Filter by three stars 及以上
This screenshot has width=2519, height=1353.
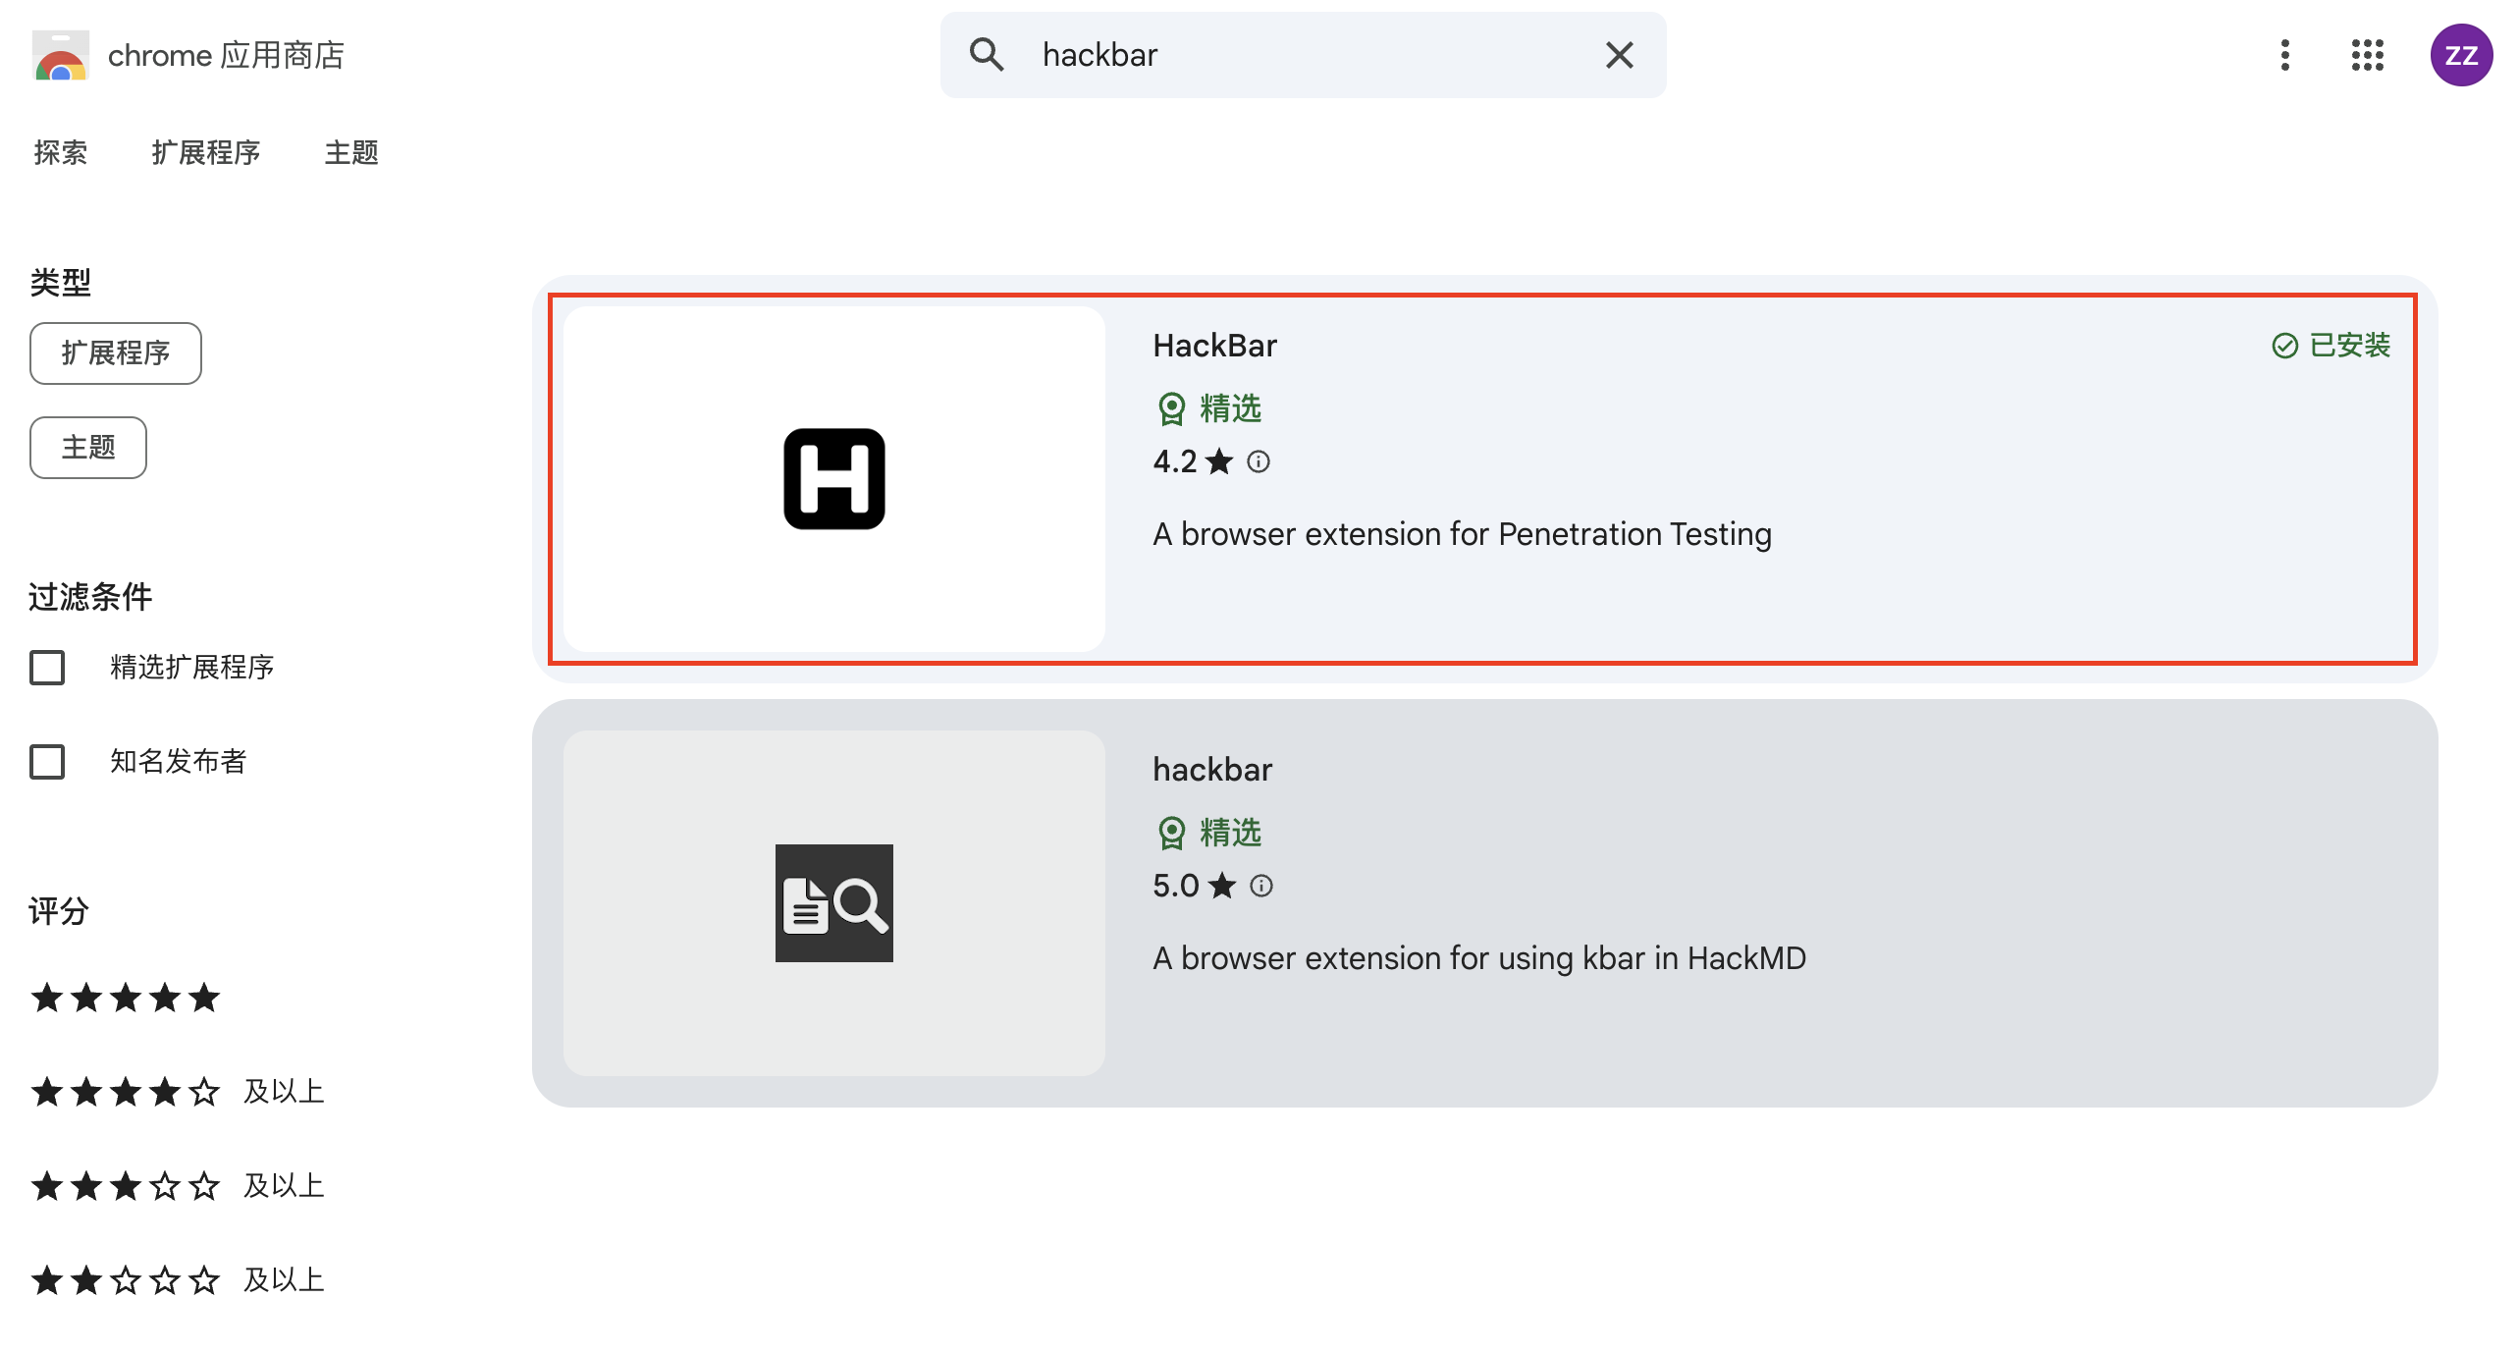(177, 1186)
